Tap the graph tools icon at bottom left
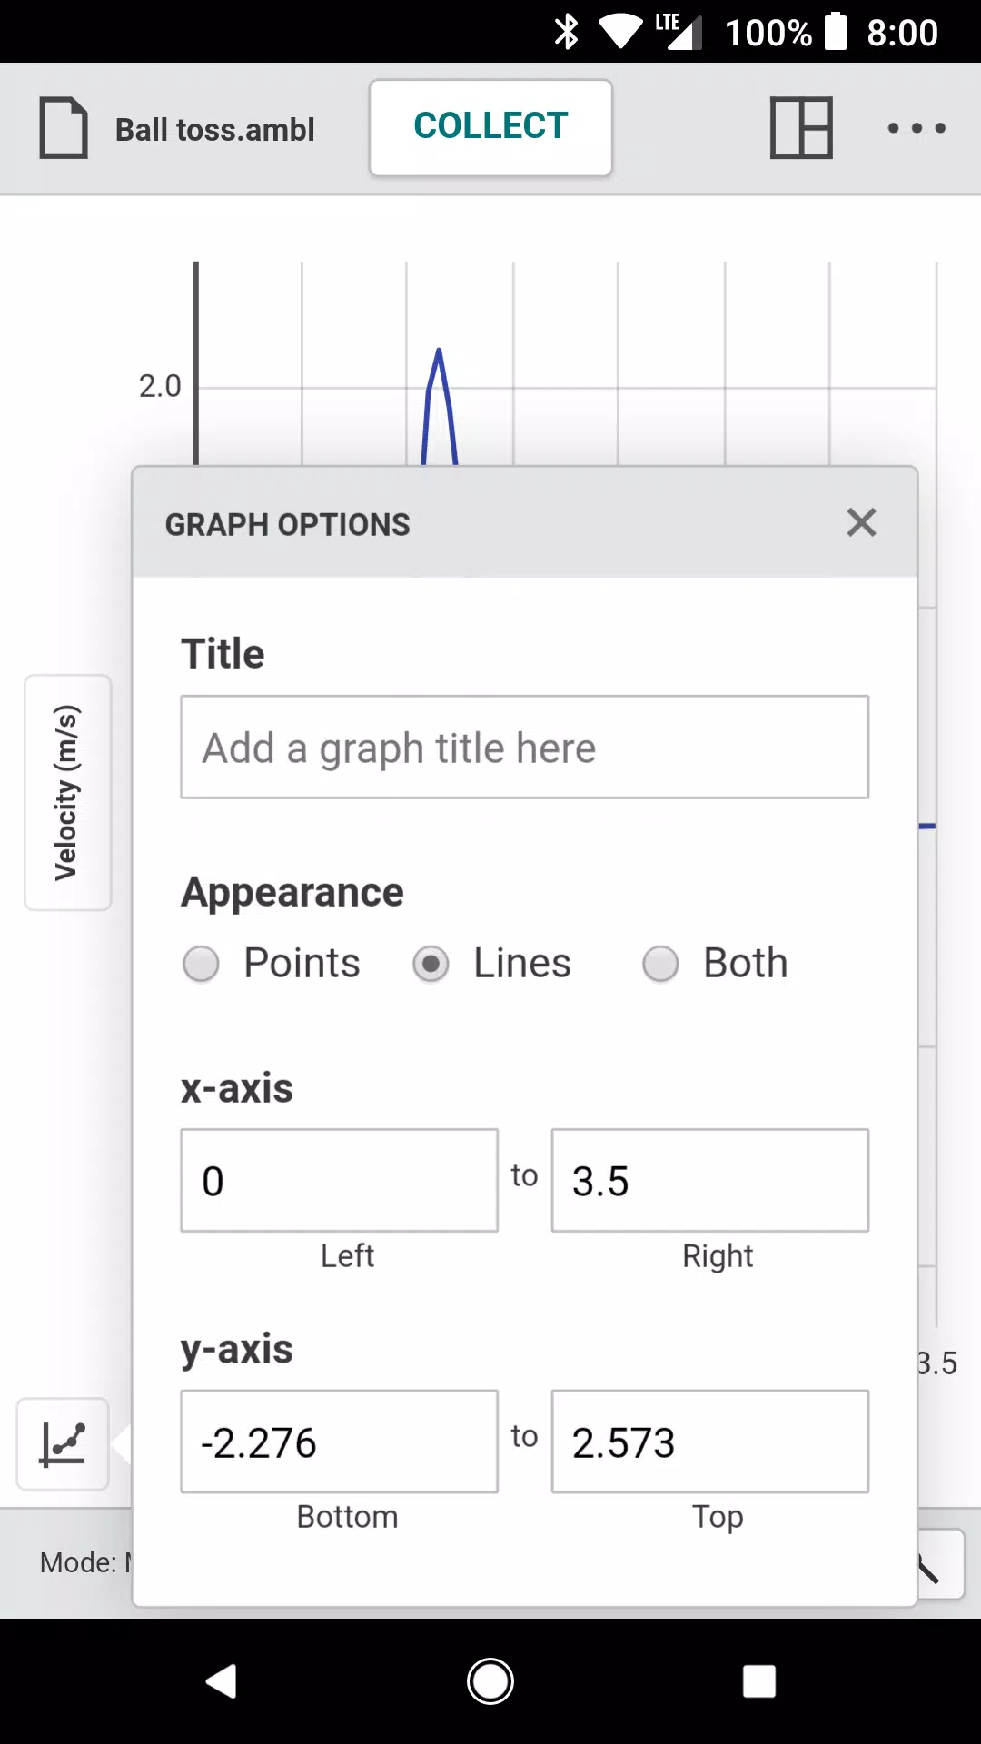This screenshot has height=1744, width=981. (x=63, y=1444)
